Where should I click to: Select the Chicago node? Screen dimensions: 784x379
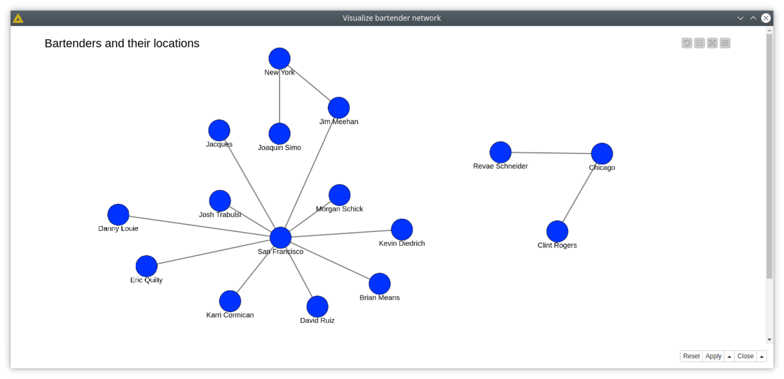pyautogui.click(x=602, y=154)
